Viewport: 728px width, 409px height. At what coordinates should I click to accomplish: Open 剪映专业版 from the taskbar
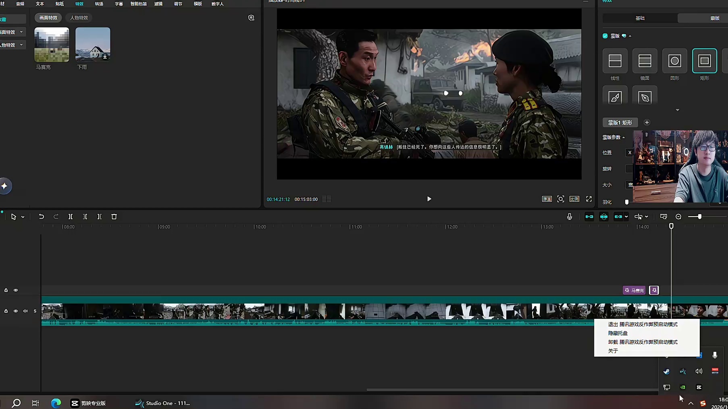point(88,403)
